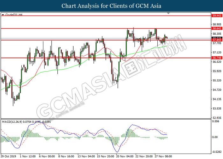Click the 29 Oct 2019 date label
223x159 pixels.
pyautogui.click(x=8, y=156)
